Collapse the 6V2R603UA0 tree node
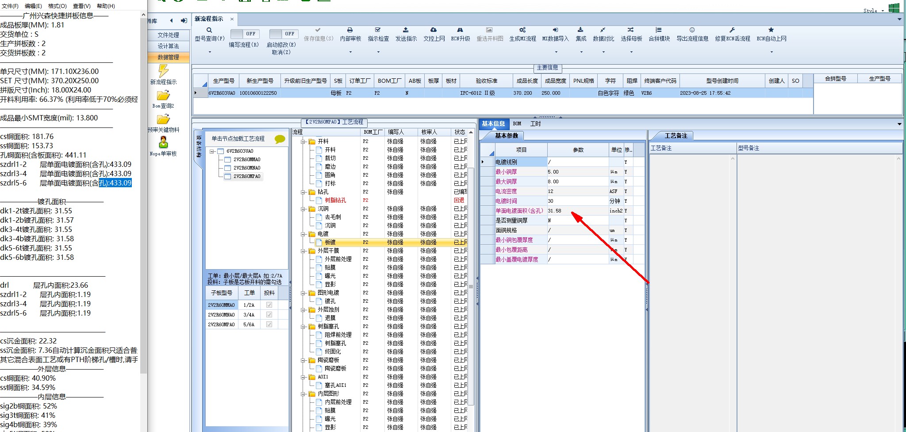 (x=212, y=151)
